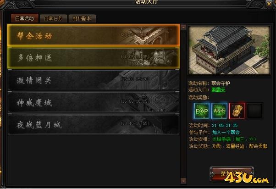The image size is (276, 189).
Task: Click the EXP reward icon
Action: (202, 111)
